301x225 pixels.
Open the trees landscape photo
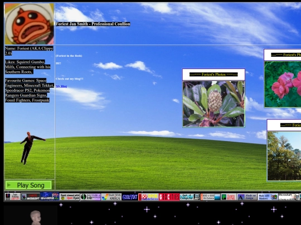pos(284,156)
